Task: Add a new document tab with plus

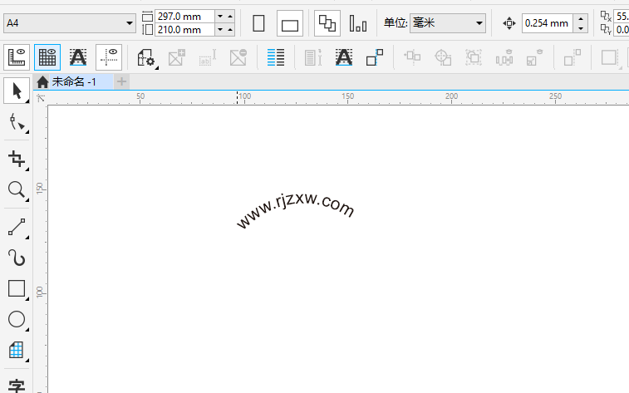Action: (x=121, y=81)
